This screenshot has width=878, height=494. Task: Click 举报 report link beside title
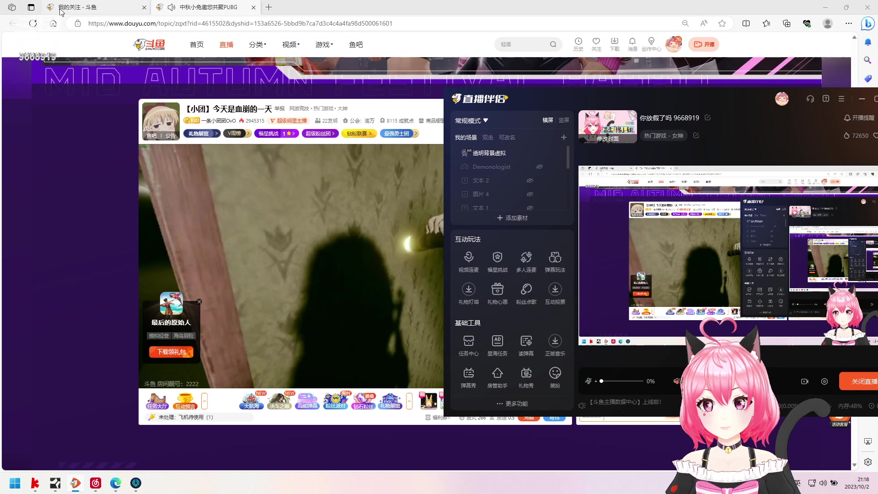click(x=279, y=109)
